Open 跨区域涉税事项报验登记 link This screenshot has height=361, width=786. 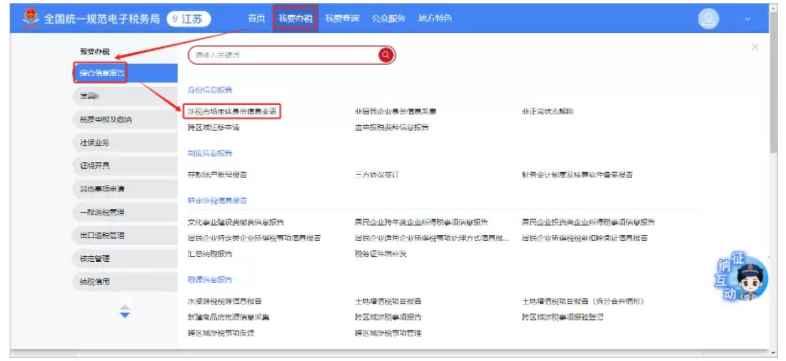[562, 317]
